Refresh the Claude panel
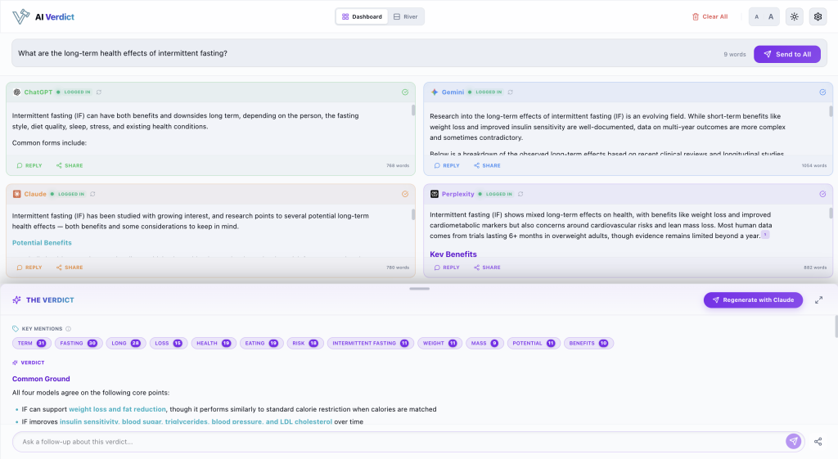Image resolution: width=838 pixels, height=459 pixels. [x=93, y=194]
